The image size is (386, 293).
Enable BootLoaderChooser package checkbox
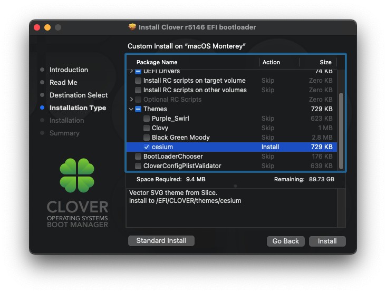tap(138, 157)
